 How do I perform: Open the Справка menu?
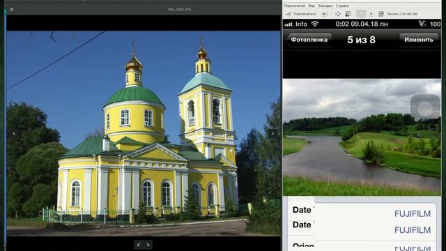click(342, 6)
